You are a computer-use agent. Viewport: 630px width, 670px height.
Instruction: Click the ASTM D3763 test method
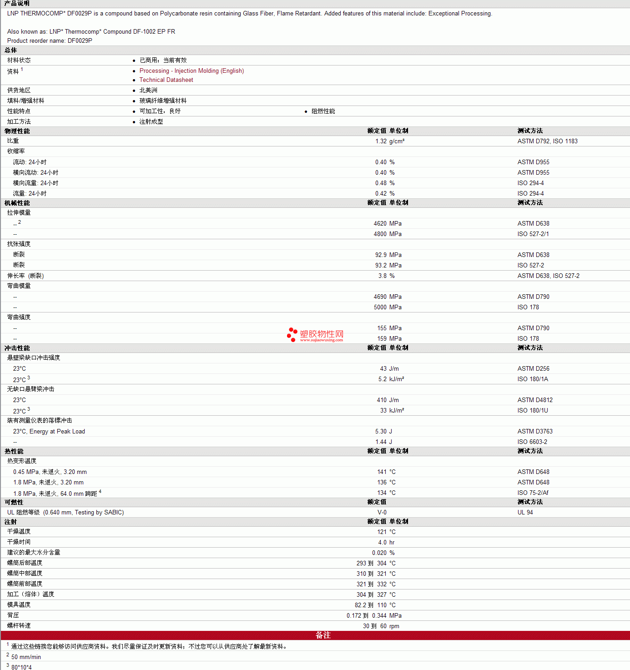click(x=535, y=432)
